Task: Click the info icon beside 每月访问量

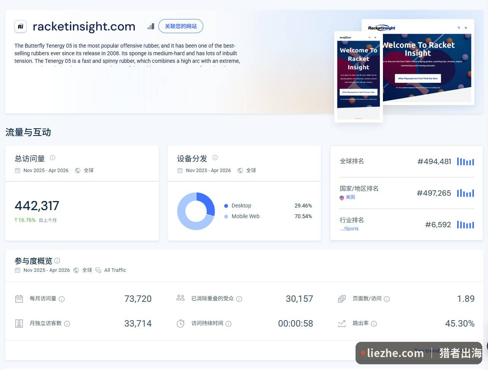Action: 62,299
